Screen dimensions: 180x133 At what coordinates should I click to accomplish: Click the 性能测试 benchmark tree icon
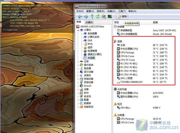coord(81,107)
